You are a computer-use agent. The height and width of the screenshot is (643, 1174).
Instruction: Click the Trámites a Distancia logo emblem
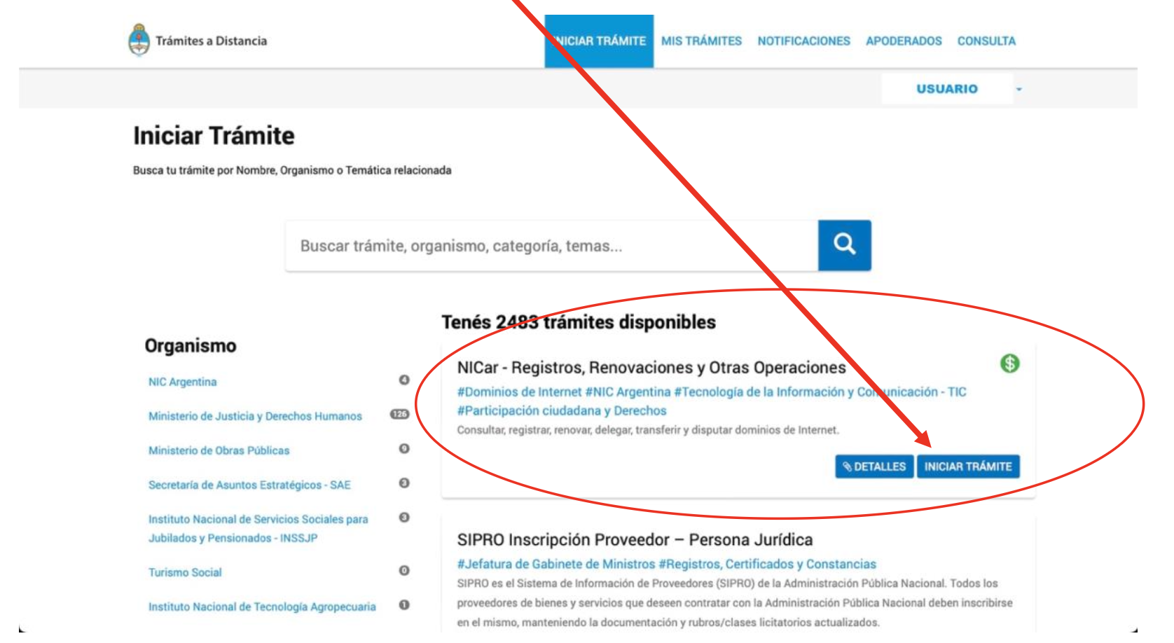pyautogui.click(x=139, y=40)
